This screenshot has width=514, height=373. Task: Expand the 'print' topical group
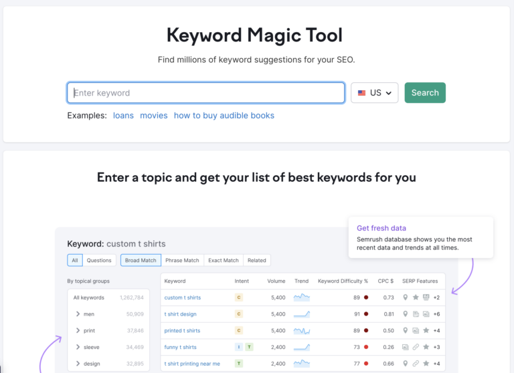pyautogui.click(x=78, y=330)
